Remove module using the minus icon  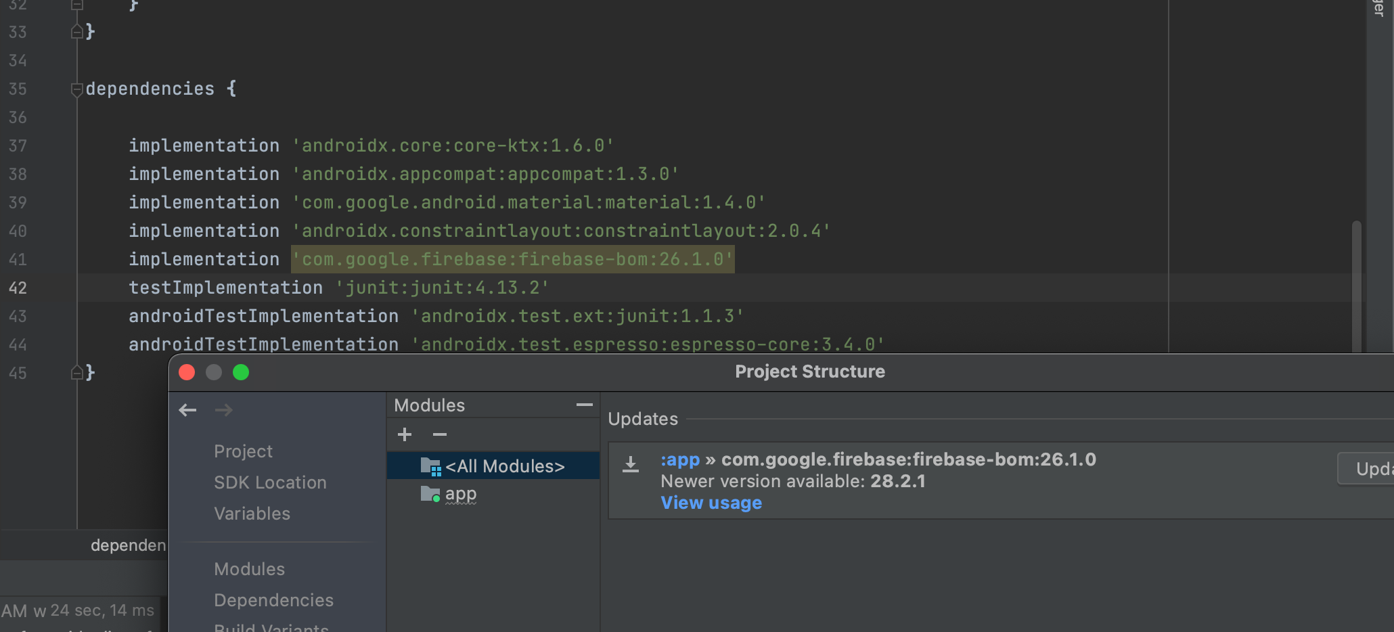(x=440, y=434)
